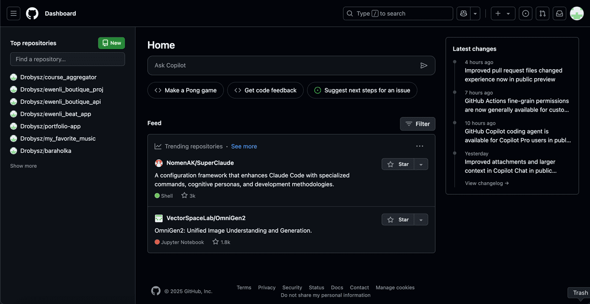Open the Drobysz/portfolio-app repository
This screenshot has width=590, height=304.
[x=51, y=126]
